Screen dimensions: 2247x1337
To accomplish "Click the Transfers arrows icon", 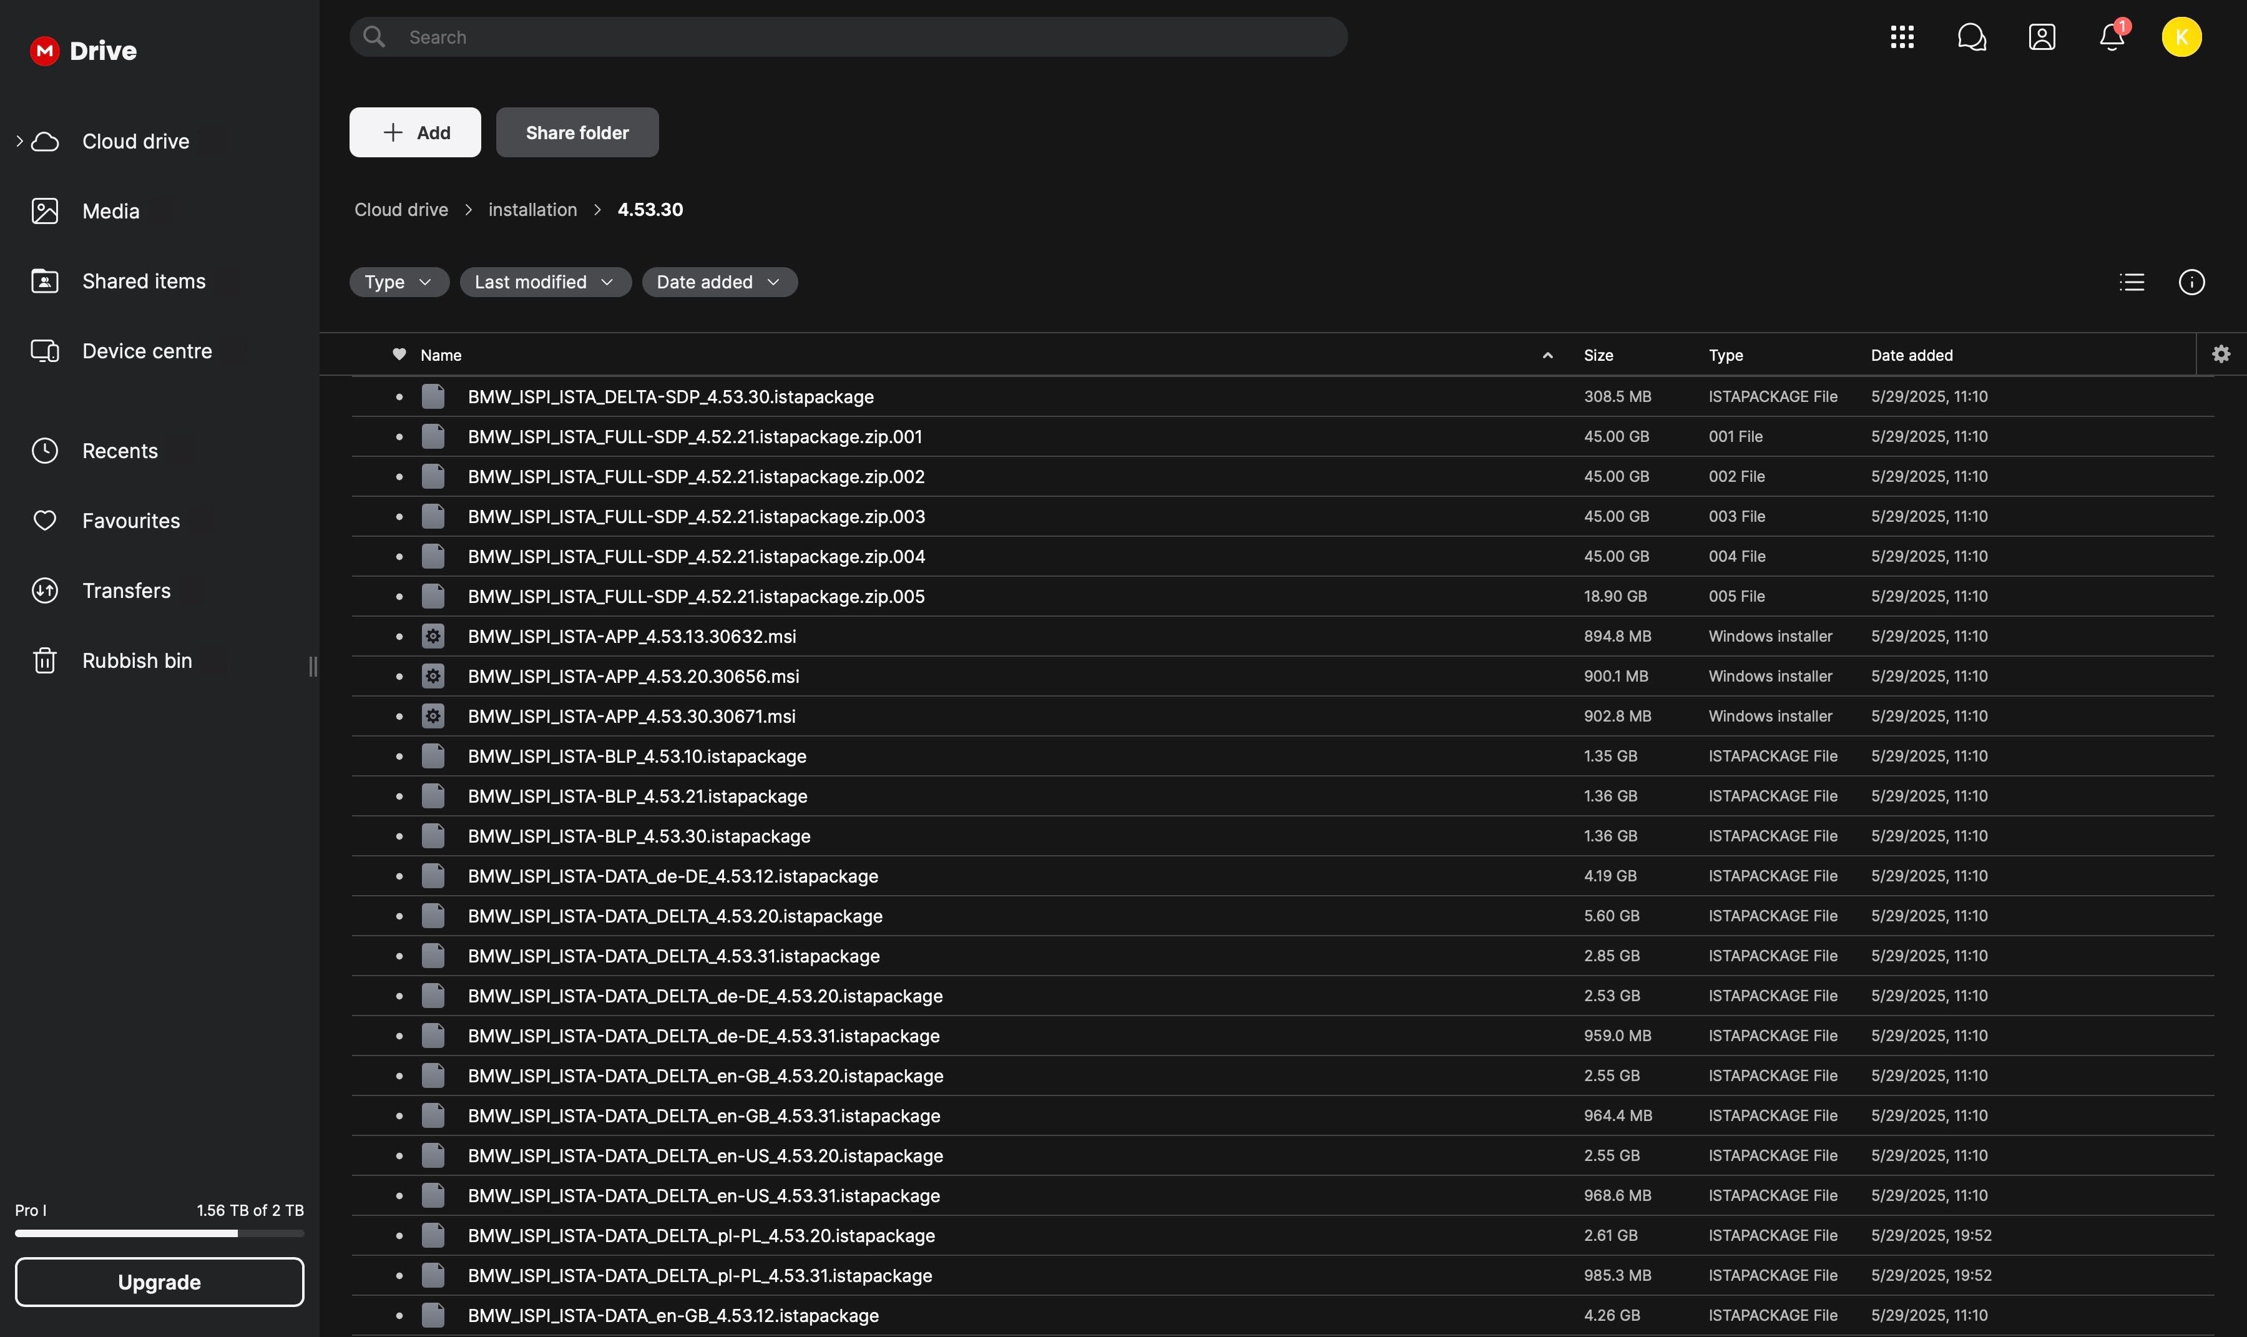I will coord(45,591).
